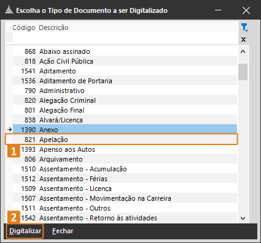
Task: Click the scrollbar up arrow
Action: (243, 51)
